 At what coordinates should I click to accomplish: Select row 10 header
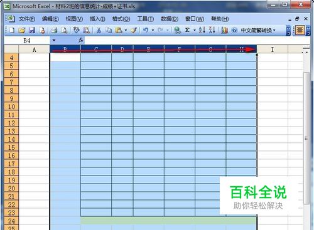click(x=11, y=107)
